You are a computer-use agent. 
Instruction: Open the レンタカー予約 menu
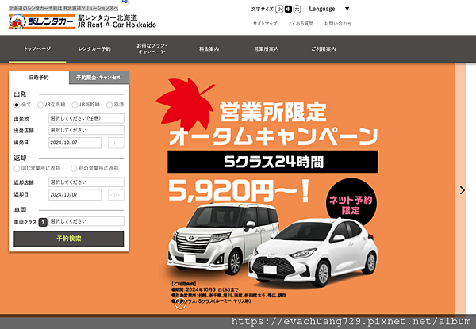(x=94, y=49)
